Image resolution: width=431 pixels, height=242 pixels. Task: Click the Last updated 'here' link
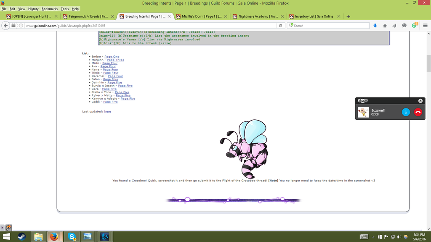coord(107,111)
